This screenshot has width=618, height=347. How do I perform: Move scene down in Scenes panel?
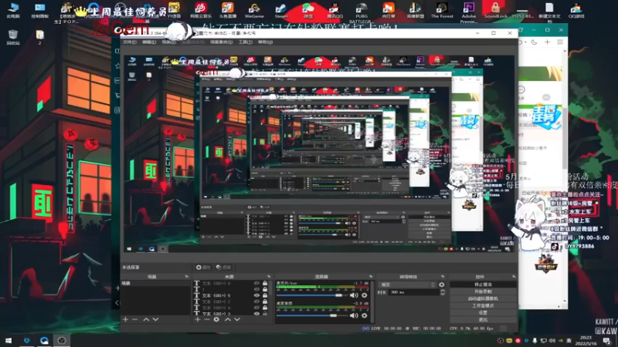pyautogui.click(x=156, y=319)
